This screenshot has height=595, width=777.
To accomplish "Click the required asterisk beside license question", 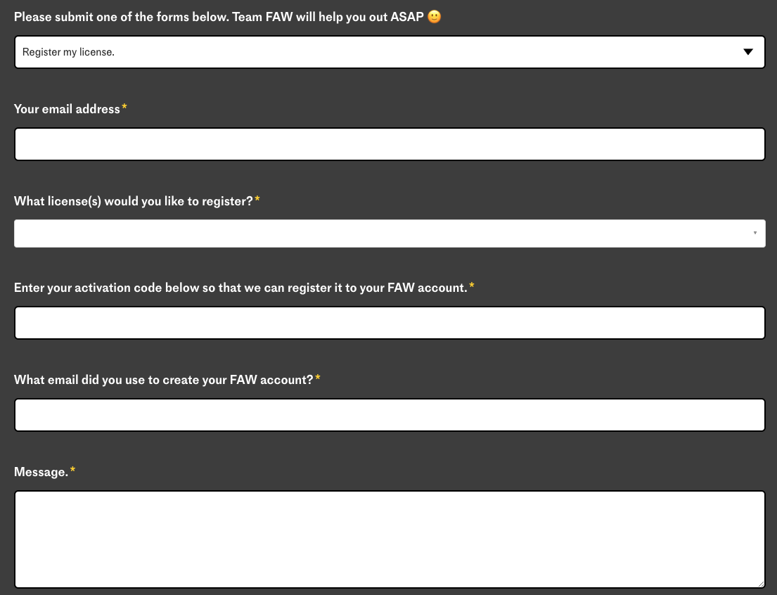I will (257, 199).
